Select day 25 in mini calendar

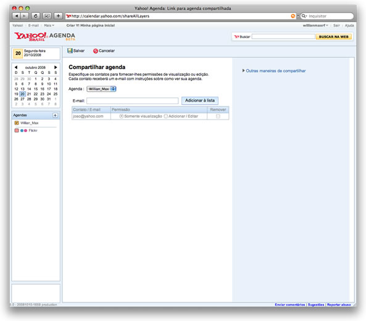[x=56, y=94]
